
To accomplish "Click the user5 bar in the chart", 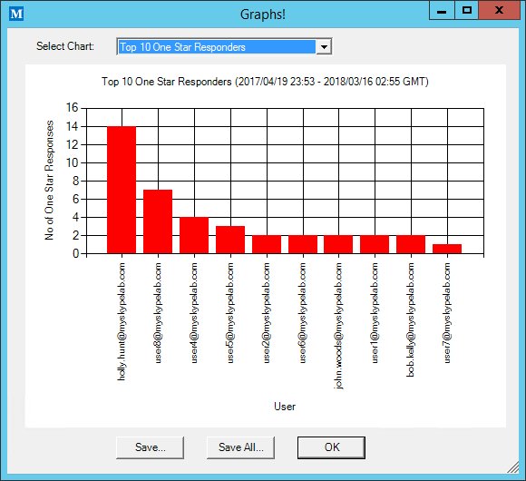I will pos(230,240).
